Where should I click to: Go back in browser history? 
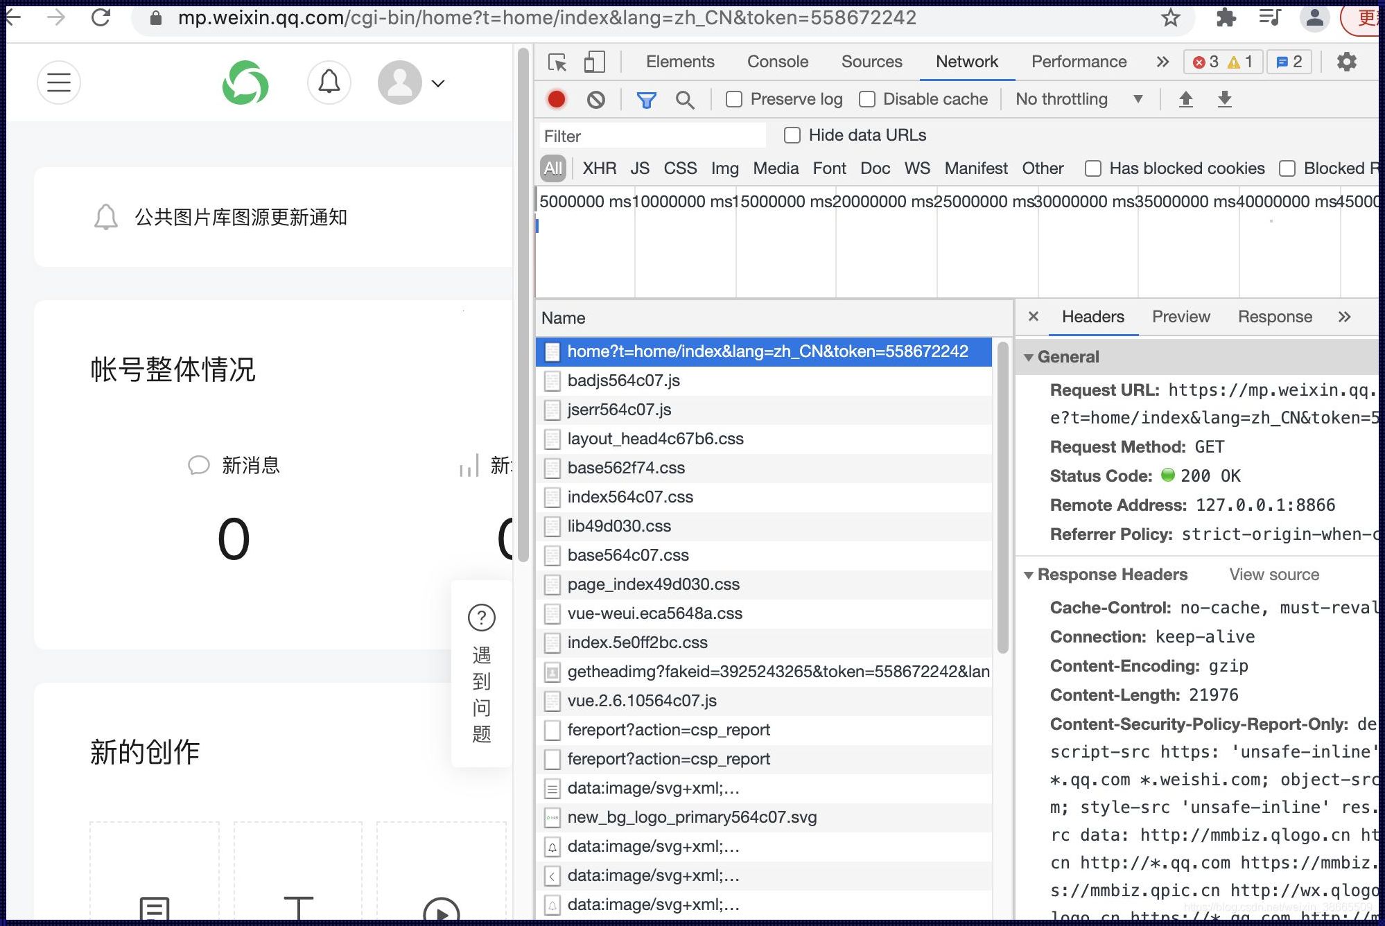pos(13,17)
